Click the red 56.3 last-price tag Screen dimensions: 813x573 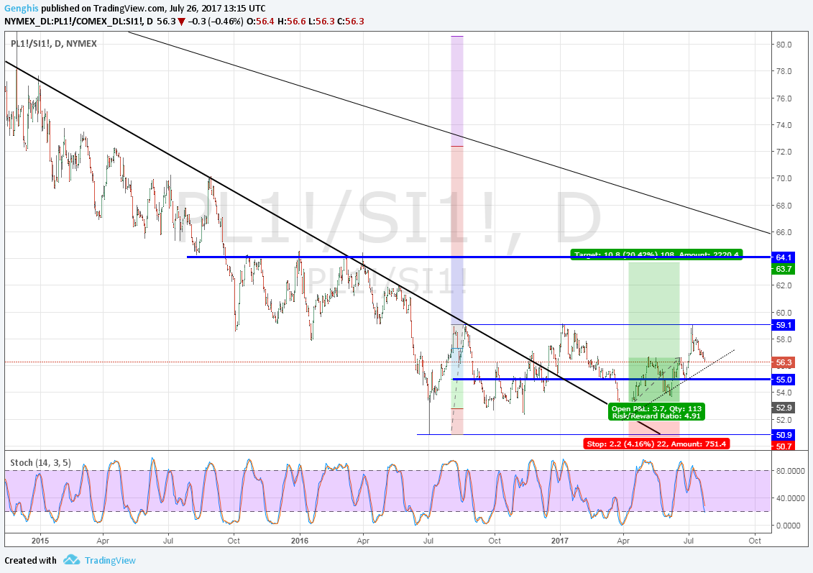coord(784,362)
